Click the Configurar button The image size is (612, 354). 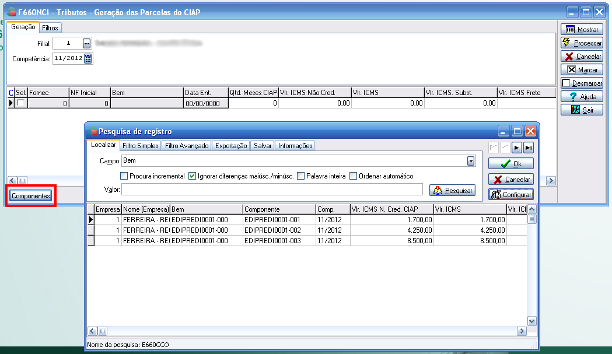(x=511, y=194)
